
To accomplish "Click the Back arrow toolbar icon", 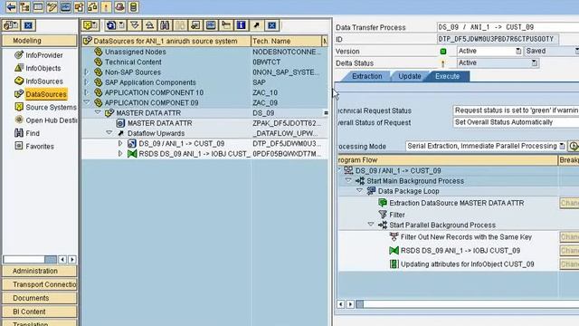I will [x=11, y=6].
